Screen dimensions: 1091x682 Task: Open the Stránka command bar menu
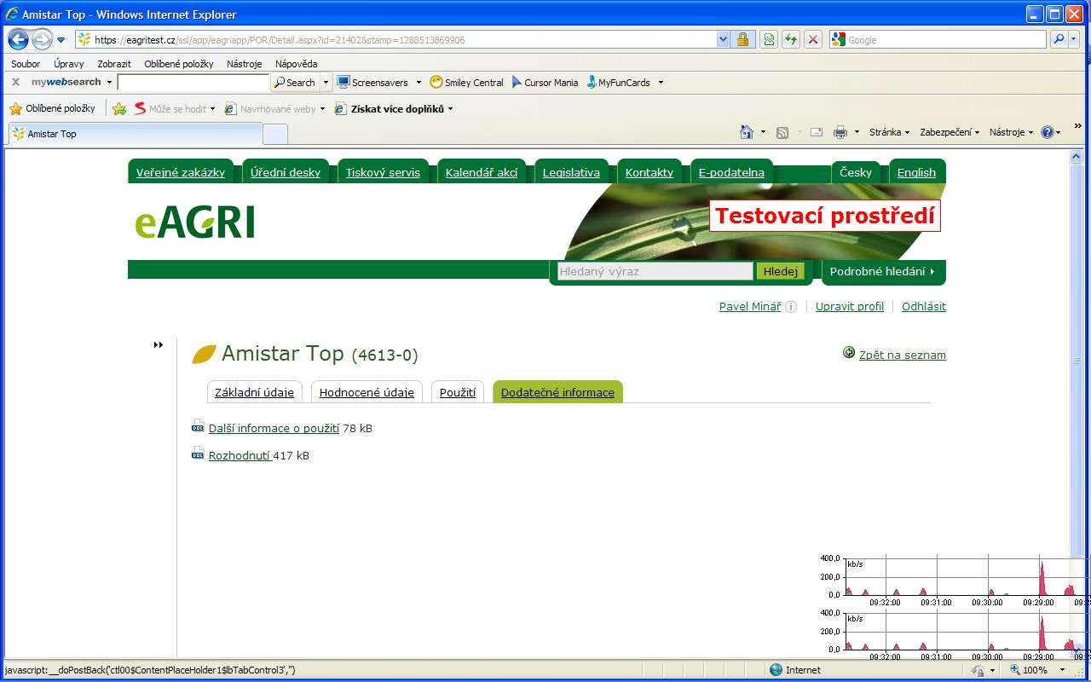click(889, 132)
